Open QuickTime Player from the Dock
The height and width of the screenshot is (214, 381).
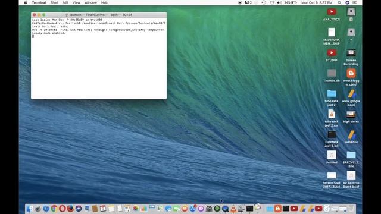point(225,209)
